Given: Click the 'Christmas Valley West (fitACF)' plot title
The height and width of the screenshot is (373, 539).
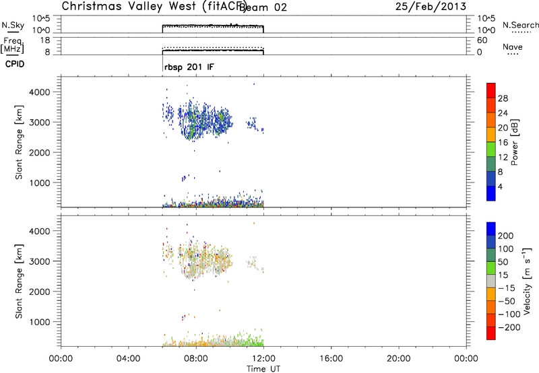Looking at the screenshot, I should (x=154, y=7).
